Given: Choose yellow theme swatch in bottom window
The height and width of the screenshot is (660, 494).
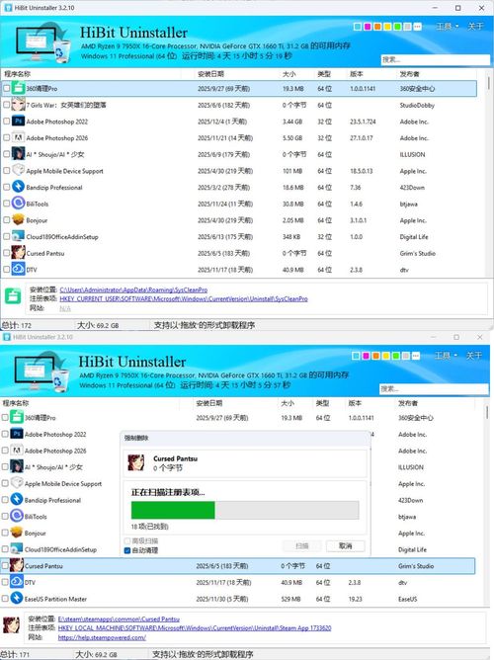Looking at the screenshot, I should coord(386,356).
